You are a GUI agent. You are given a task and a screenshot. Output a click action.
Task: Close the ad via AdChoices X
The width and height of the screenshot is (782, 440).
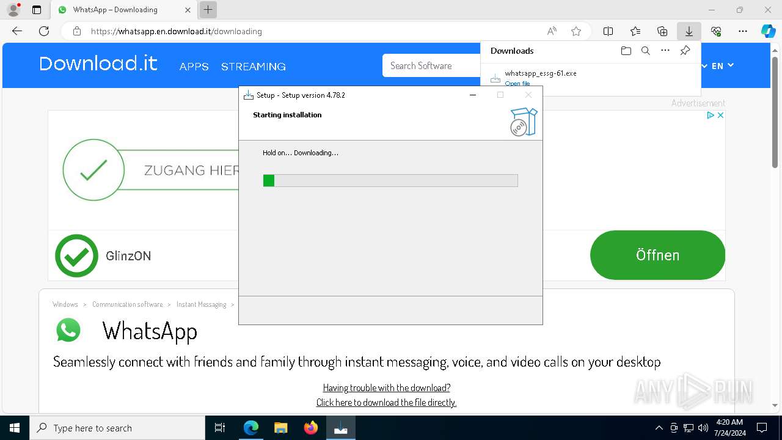coord(720,115)
